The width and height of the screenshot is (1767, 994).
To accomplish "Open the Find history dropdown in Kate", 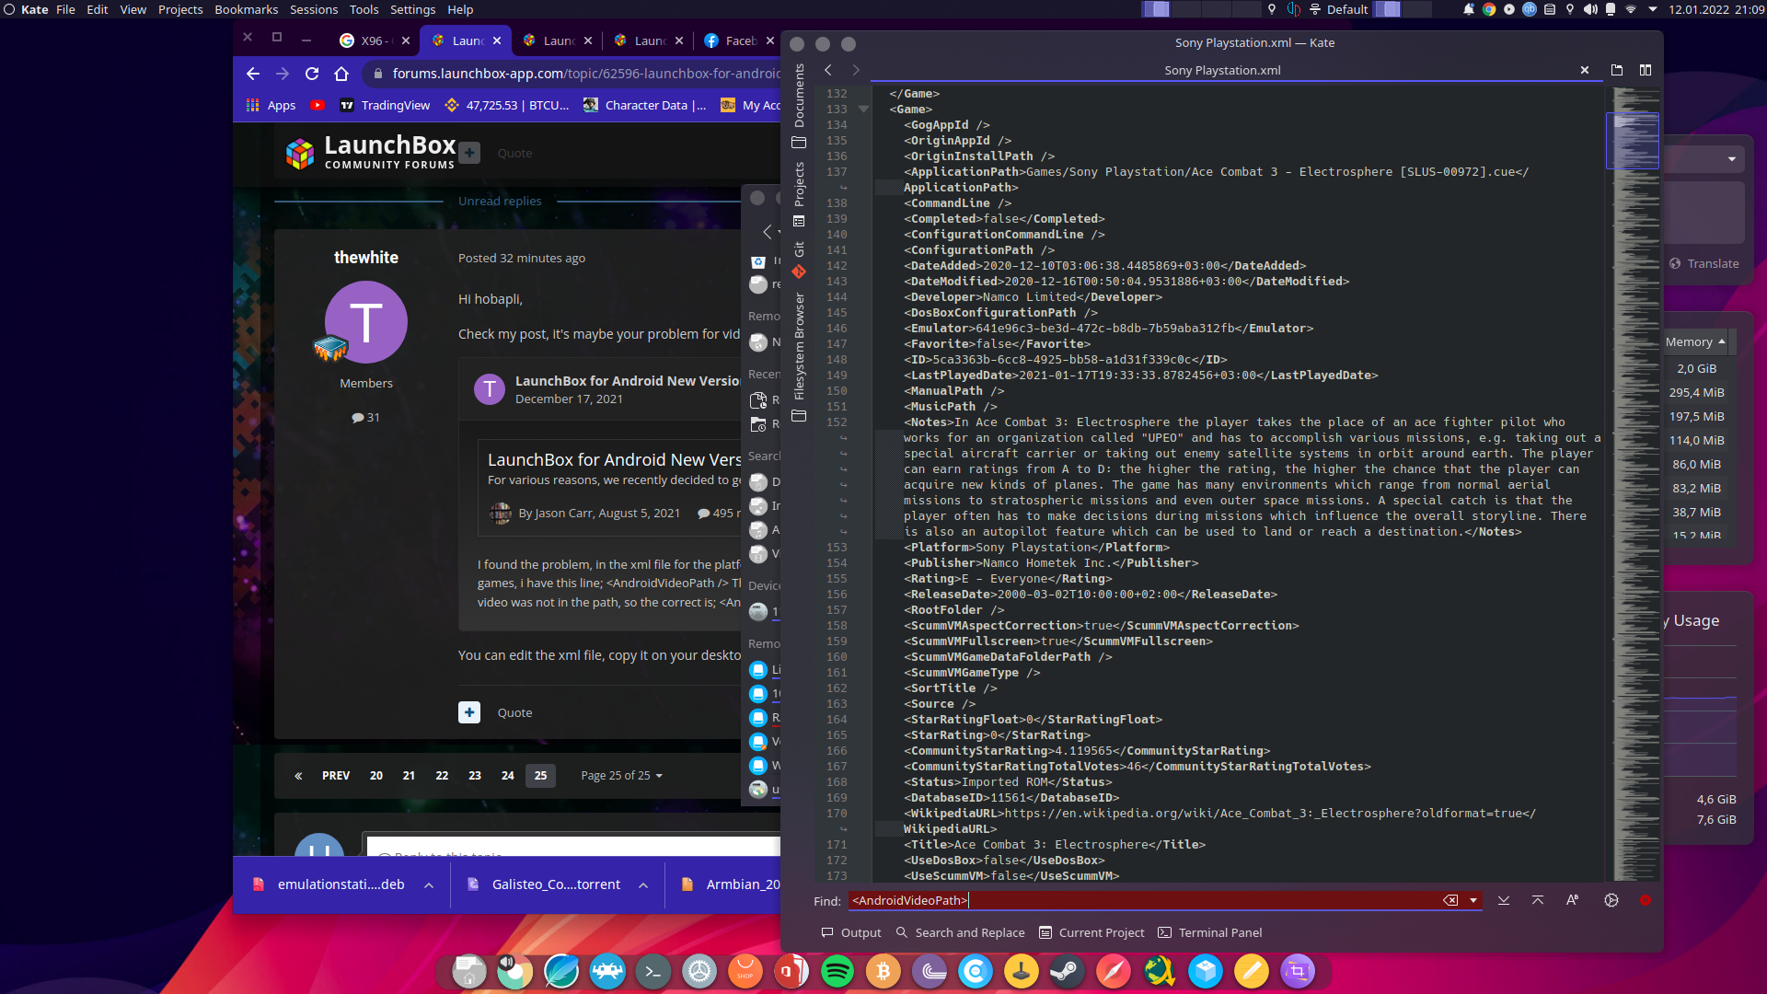I will 1473,900.
